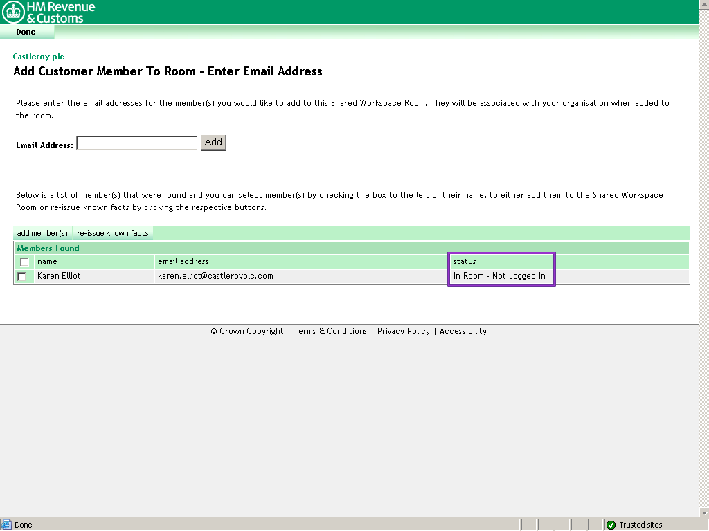Click the Internet Explorer page icon in status bar
The height and width of the screenshot is (531, 709).
[7, 525]
